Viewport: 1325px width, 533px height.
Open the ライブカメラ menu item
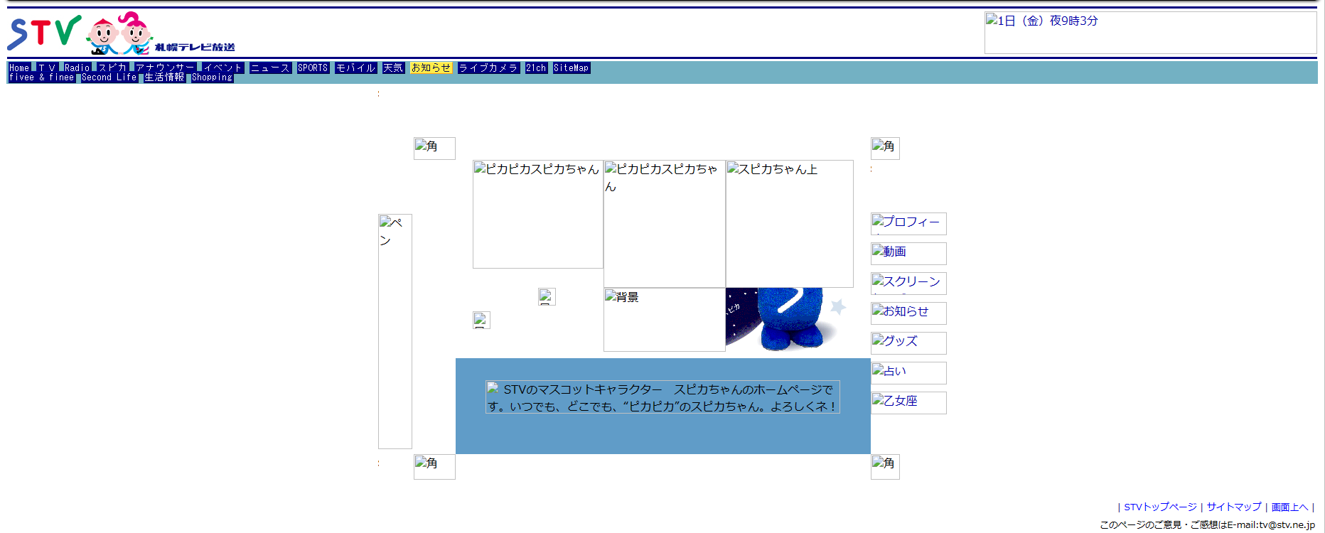click(x=488, y=68)
